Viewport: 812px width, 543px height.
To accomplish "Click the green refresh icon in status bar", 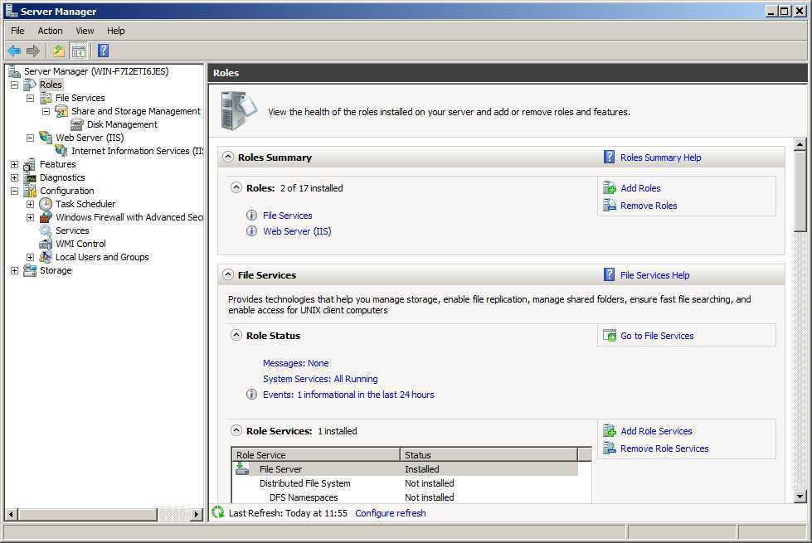I will point(218,512).
